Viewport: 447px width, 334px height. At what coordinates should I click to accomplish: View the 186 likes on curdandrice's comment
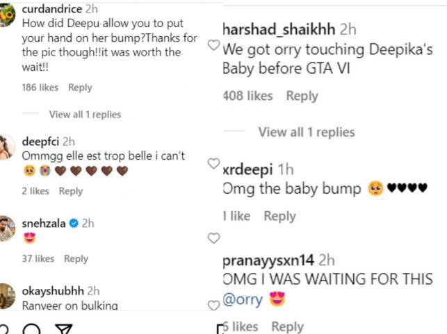[x=40, y=87]
